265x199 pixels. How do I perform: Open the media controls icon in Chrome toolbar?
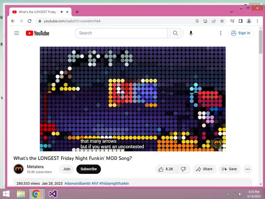click(232, 21)
